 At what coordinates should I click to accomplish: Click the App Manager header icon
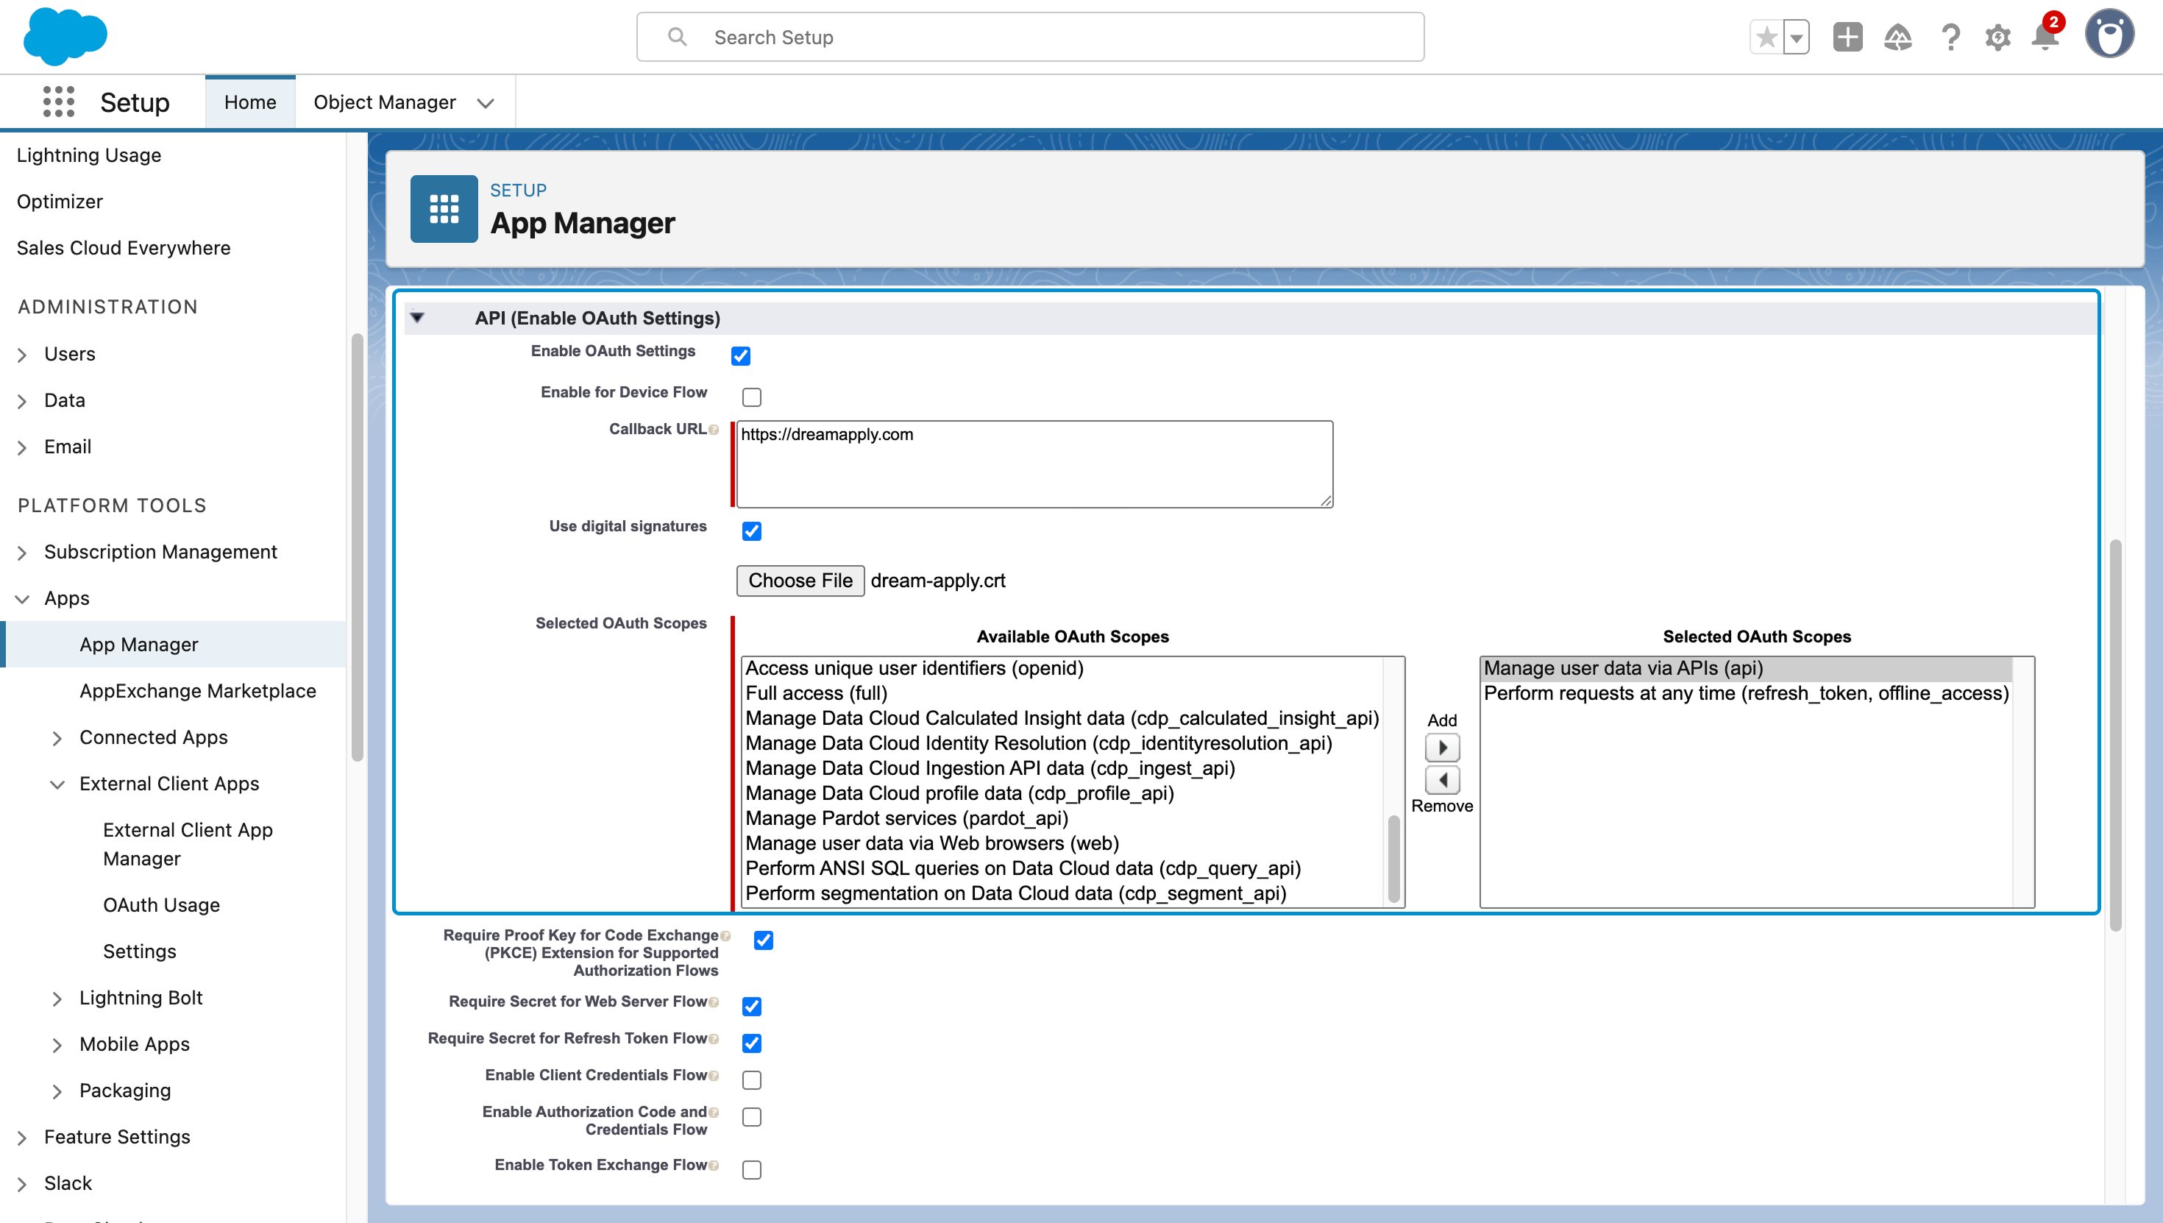click(444, 208)
